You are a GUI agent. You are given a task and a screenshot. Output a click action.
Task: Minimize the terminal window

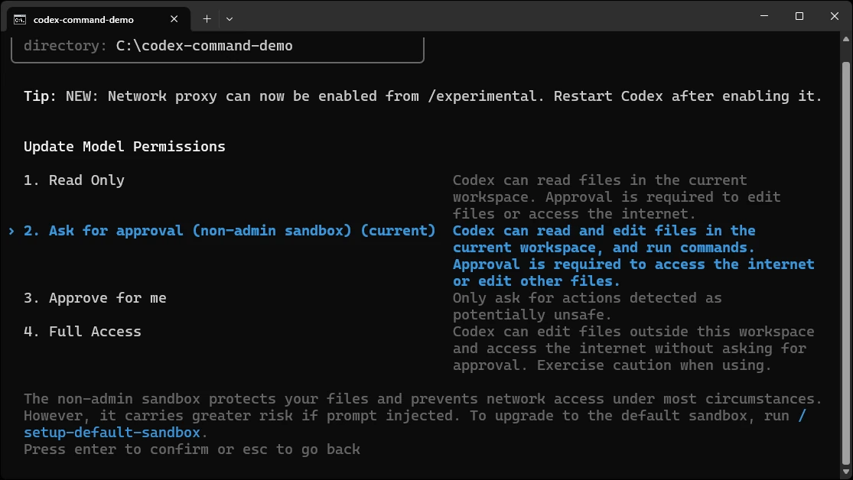pyautogui.click(x=764, y=16)
